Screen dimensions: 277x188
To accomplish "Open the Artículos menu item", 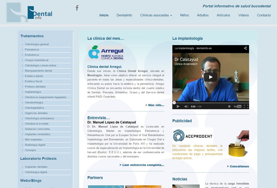I will (x=223, y=15).
